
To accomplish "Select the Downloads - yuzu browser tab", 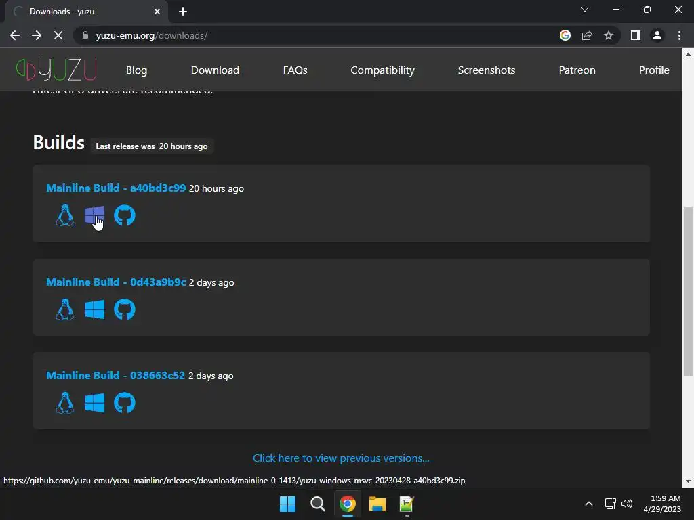I will click(x=87, y=12).
